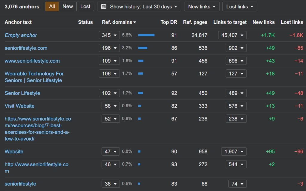Click the Links to target column header
This screenshot has width=306, height=191.
coord(230,22)
